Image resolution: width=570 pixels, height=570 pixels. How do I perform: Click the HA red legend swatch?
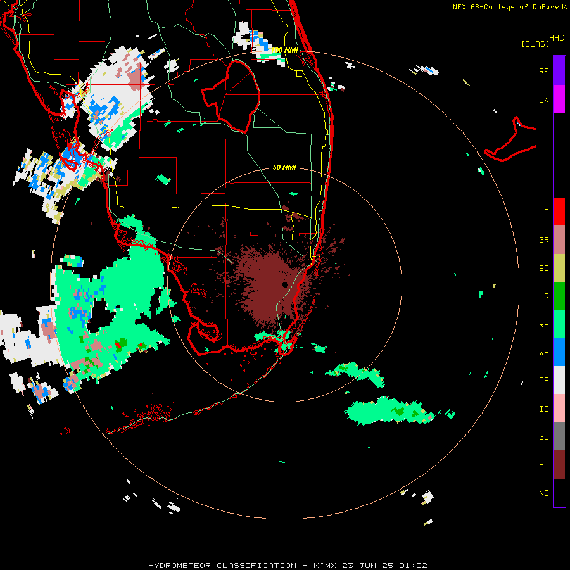tap(559, 212)
